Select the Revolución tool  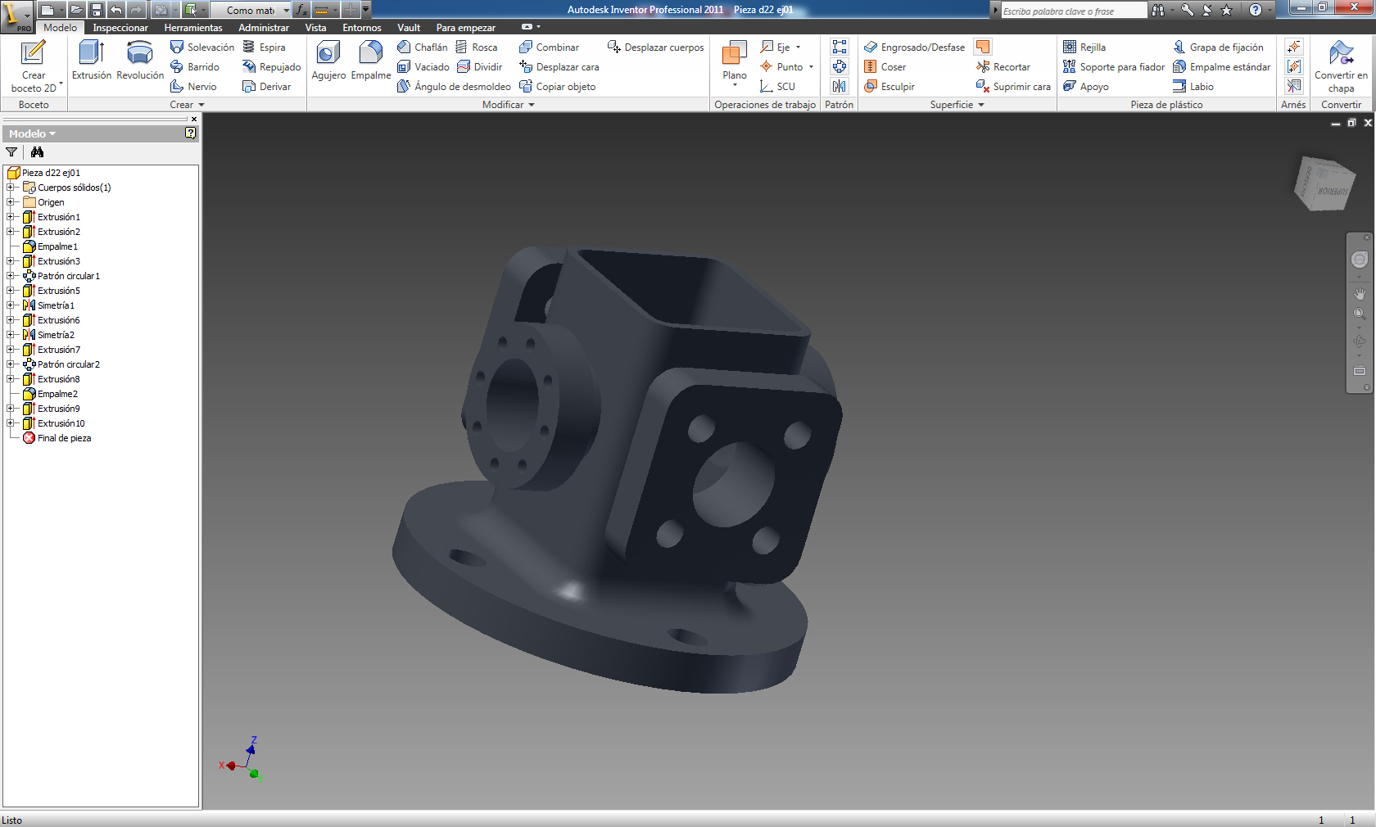click(x=140, y=61)
